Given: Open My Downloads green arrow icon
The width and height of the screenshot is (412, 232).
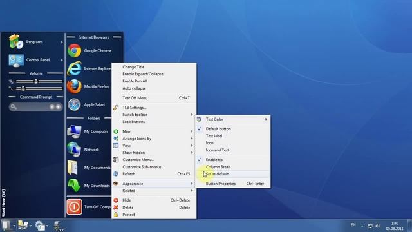Looking at the screenshot, I should [x=74, y=186].
